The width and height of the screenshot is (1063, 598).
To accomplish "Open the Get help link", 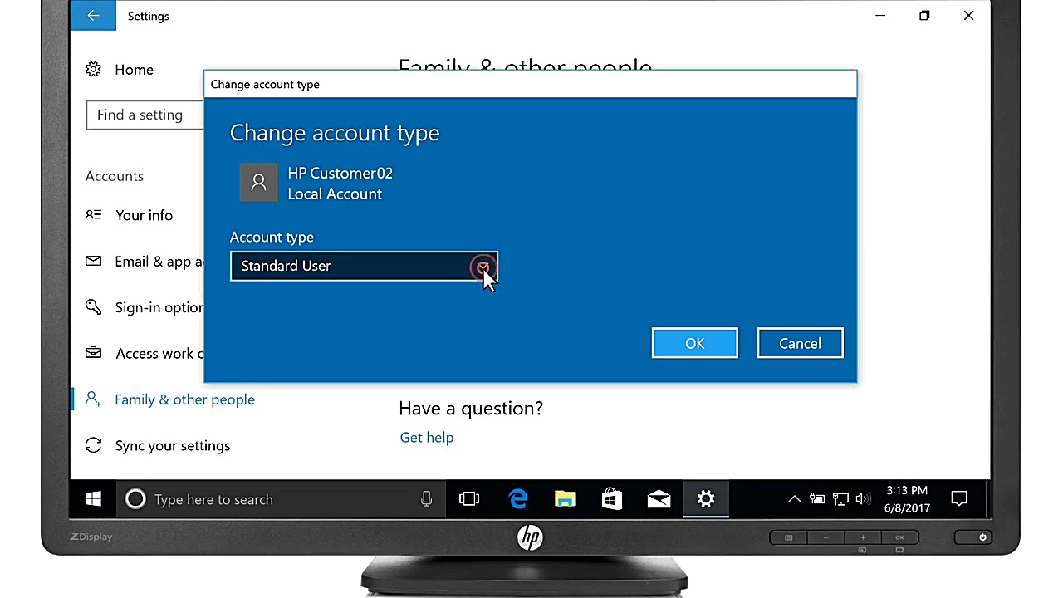I will click(x=427, y=438).
